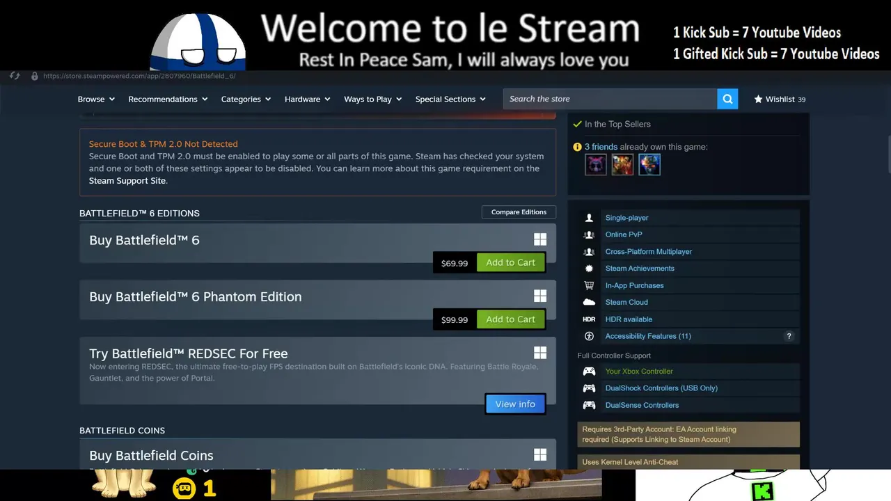Click the DualSense controller gamepad icon
This screenshot has width=891, height=501.
tap(589, 405)
